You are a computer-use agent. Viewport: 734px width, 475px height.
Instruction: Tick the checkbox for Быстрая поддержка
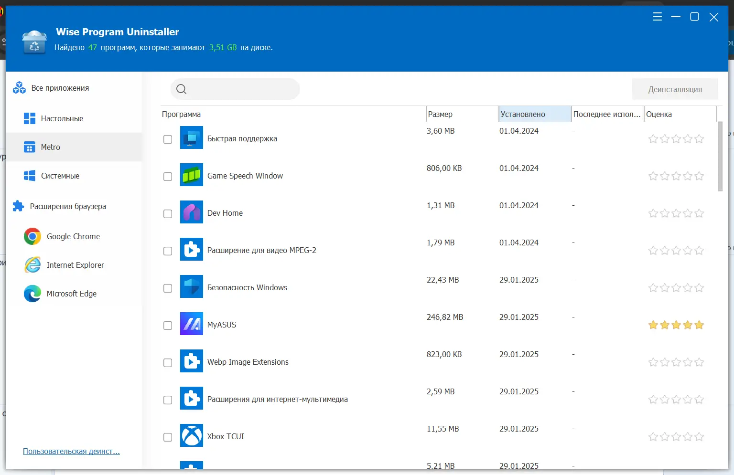pos(168,139)
